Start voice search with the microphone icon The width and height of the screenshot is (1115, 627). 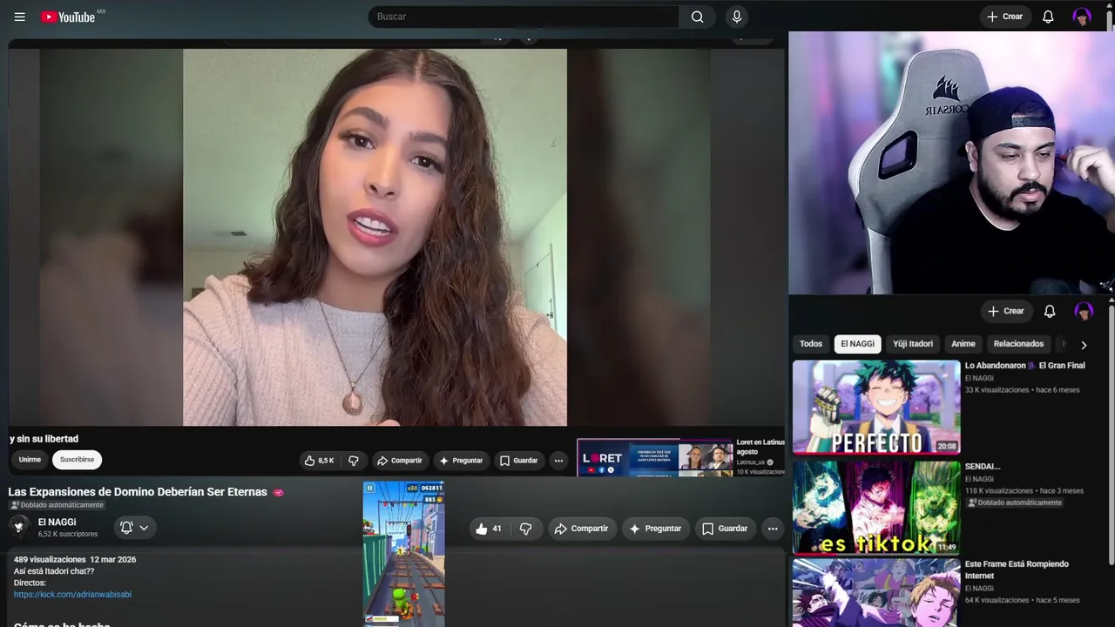coord(737,17)
